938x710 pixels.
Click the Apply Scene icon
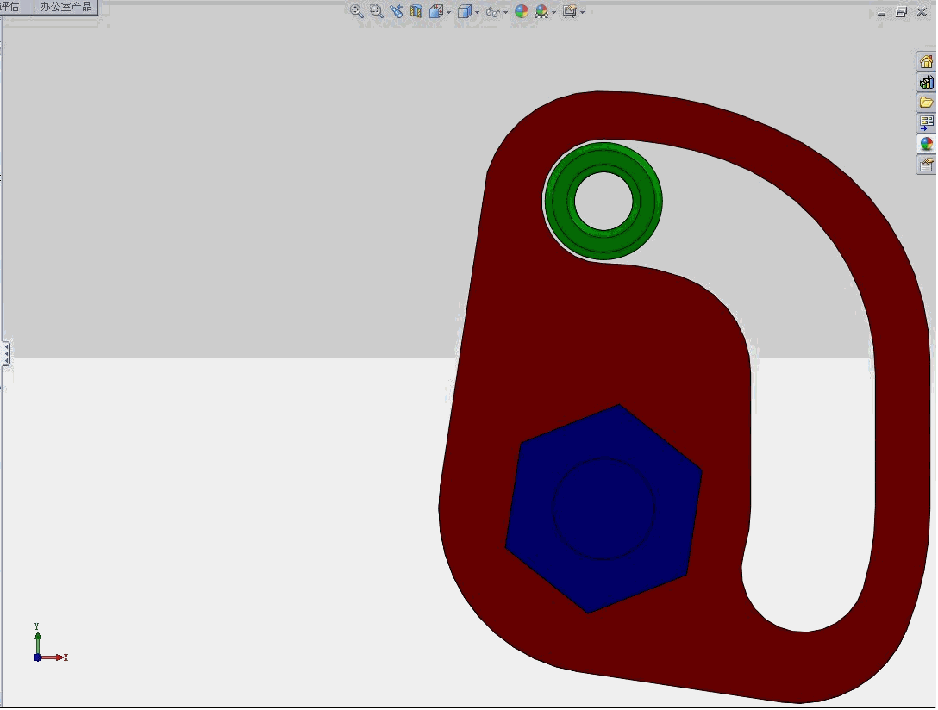point(541,11)
